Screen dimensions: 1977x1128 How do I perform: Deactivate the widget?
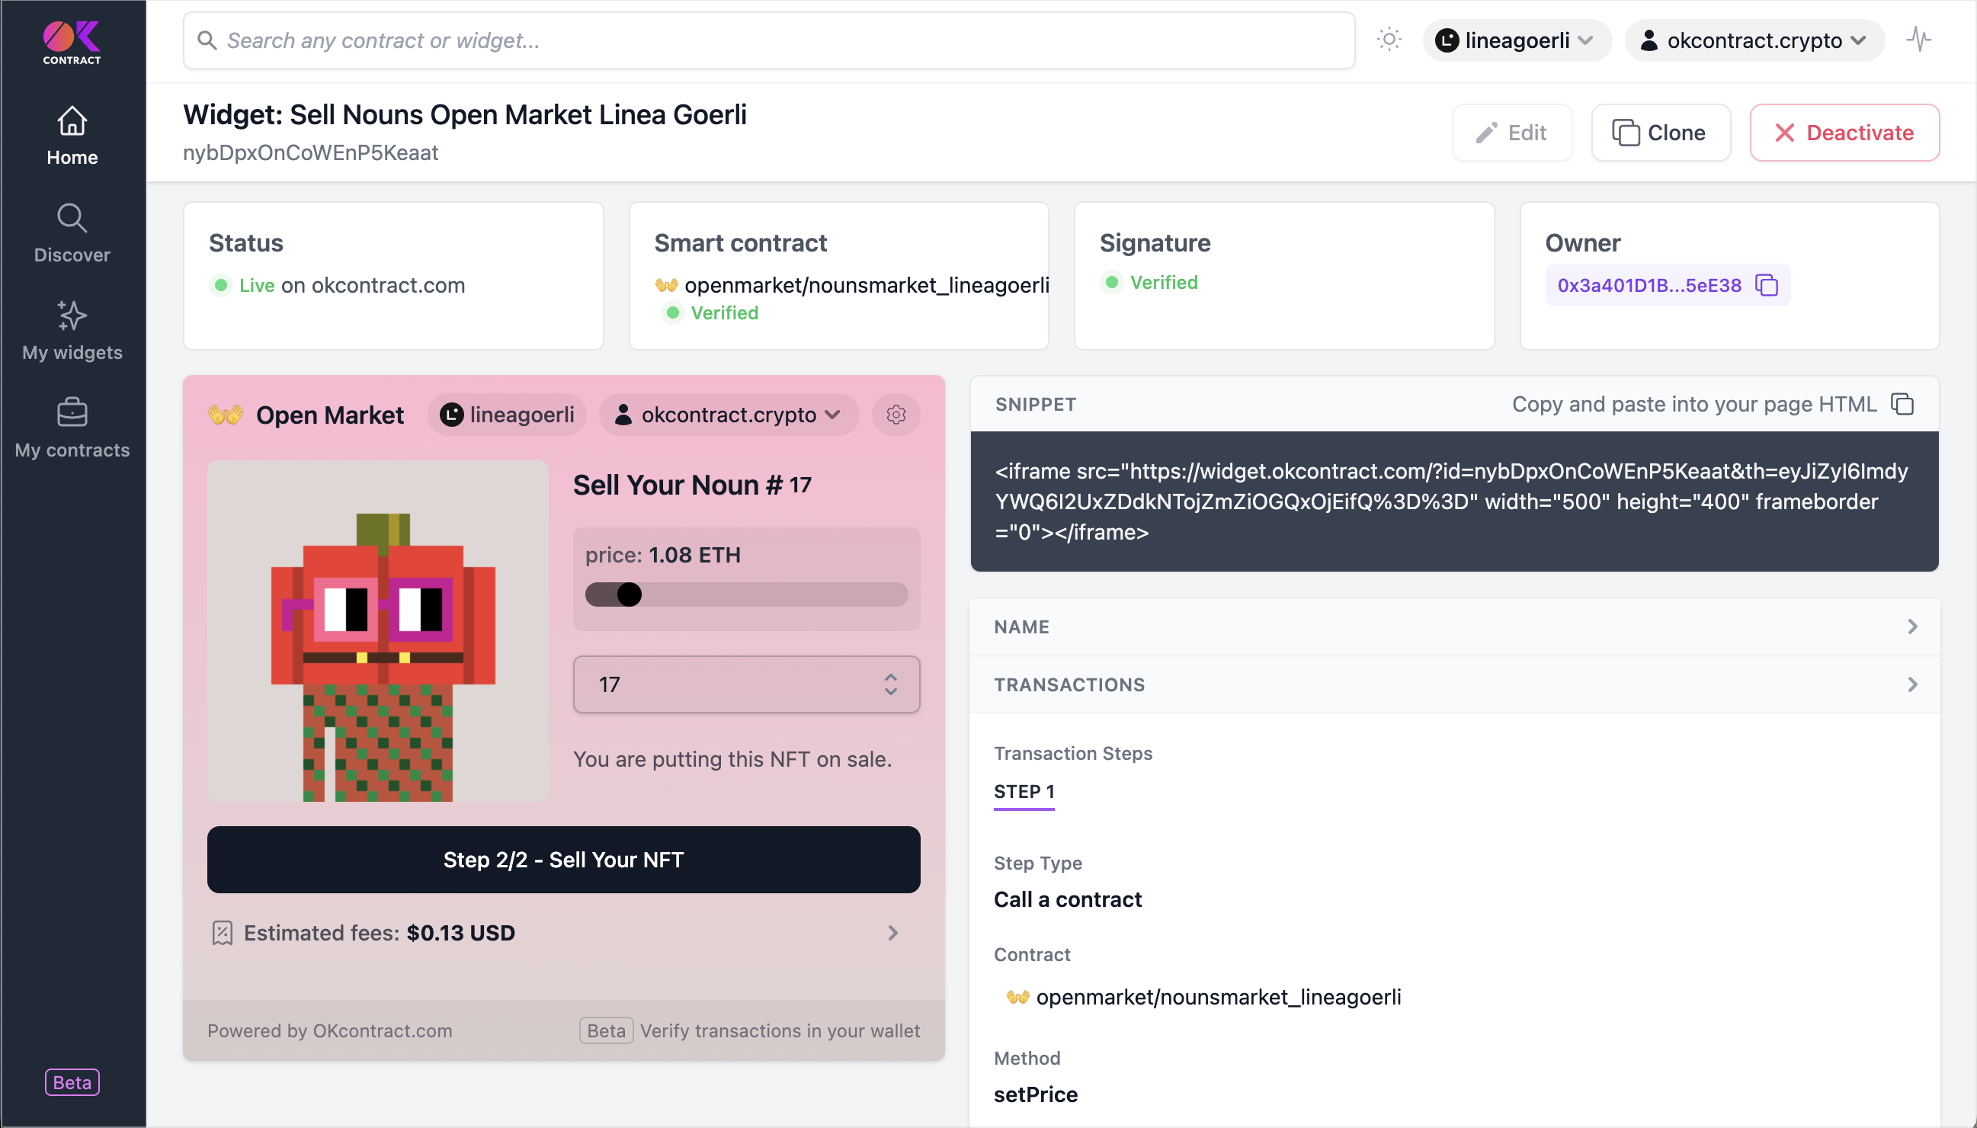pos(1844,133)
